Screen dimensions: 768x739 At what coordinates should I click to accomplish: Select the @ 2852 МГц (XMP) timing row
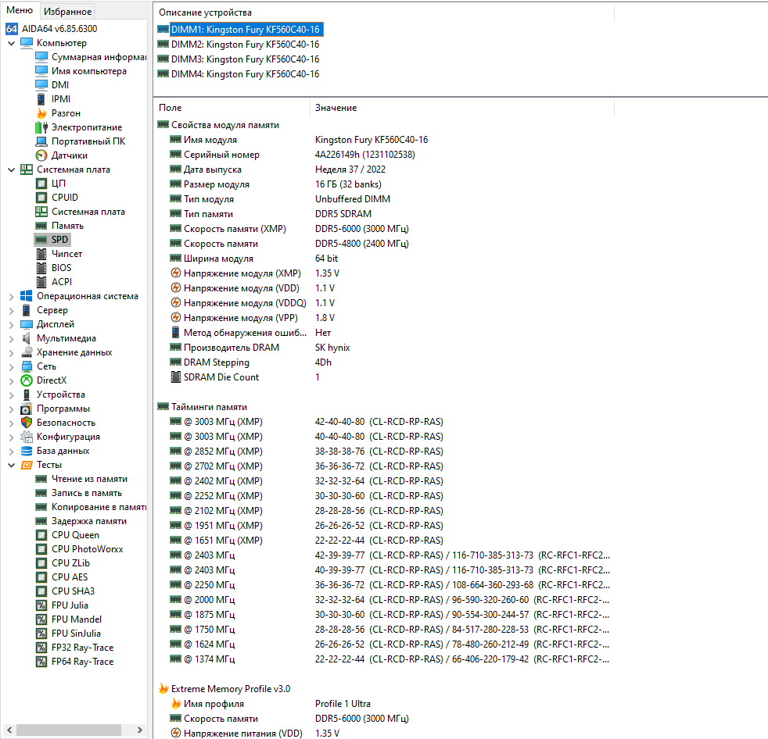point(383,452)
